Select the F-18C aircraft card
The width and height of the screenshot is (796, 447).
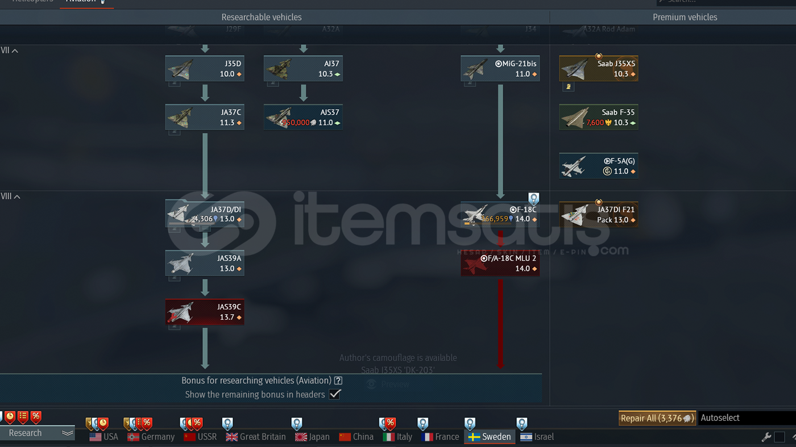500,214
